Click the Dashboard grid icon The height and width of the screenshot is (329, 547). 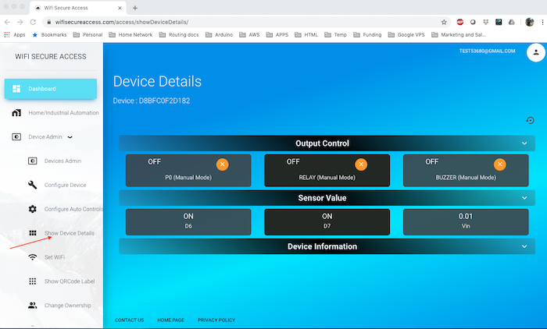[x=16, y=89]
